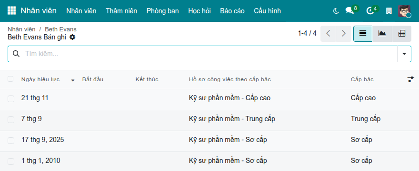Open the Học hỏi menu
This screenshot has width=419, height=171.
click(200, 11)
